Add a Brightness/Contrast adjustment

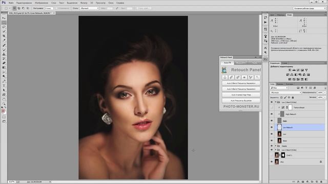point(290,70)
